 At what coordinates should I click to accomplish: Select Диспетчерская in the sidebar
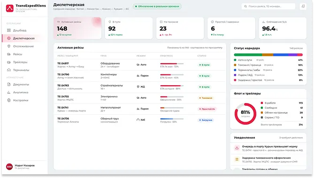(x=24, y=38)
